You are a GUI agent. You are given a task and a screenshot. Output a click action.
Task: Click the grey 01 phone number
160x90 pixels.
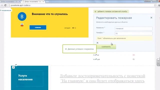point(134,59)
